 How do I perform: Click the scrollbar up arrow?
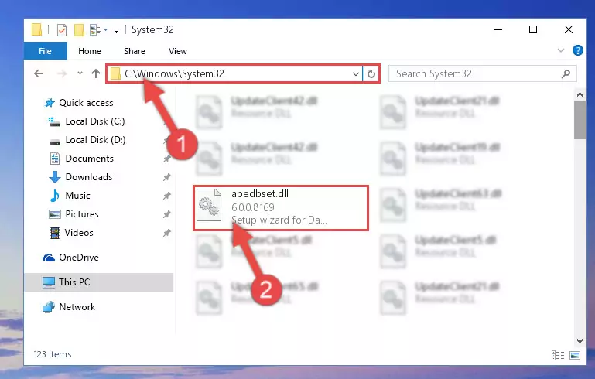[x=580, y=94]
